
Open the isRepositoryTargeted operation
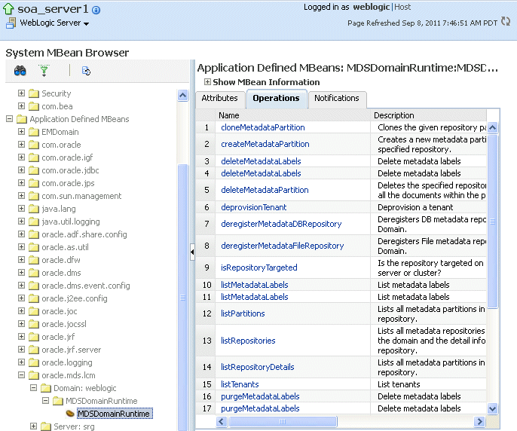click(x=259, y=267)
